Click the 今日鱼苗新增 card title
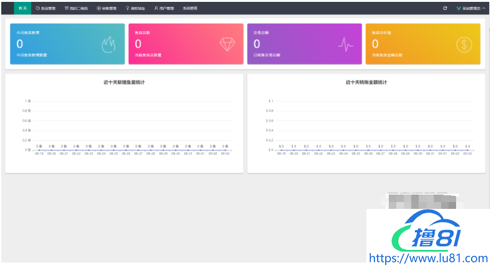Image resolution: width=491 pixels, height=265 pixels. pyautogui.click(x=29, y=32)
